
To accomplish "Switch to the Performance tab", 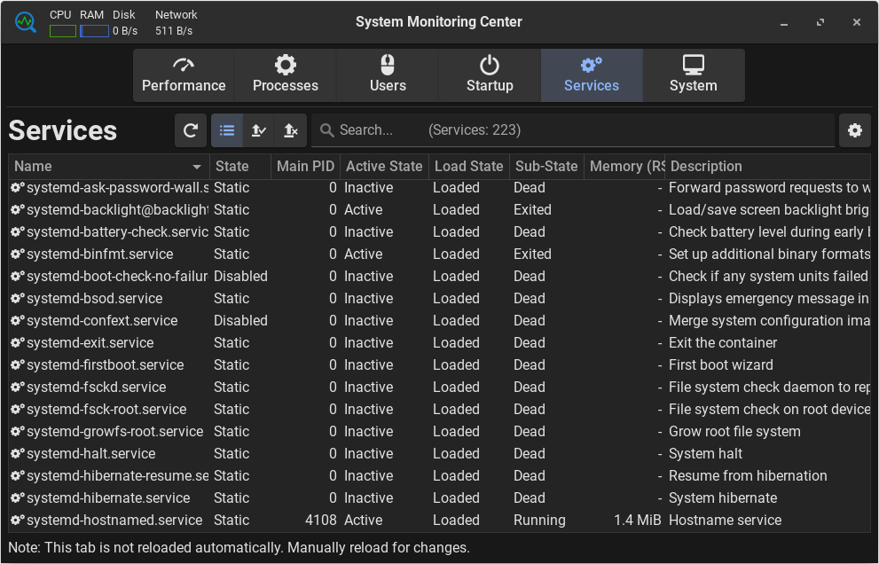I will (x=184, y=75).
